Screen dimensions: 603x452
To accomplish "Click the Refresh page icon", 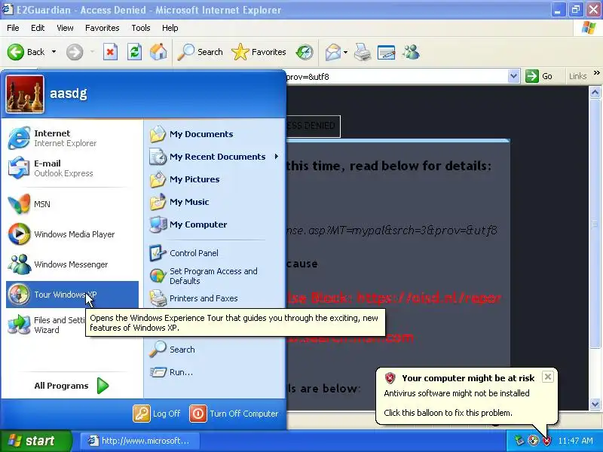I will point(134,52).
